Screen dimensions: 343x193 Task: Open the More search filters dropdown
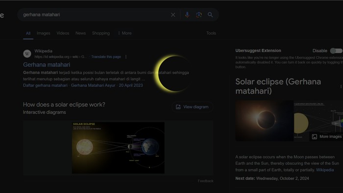tap(124, 33)
